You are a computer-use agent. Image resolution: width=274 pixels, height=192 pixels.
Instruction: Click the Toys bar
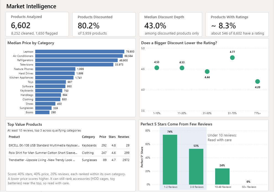coord(51,82)
